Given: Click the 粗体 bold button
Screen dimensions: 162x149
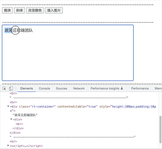Looking at the screenshot, I should [7, 10].
